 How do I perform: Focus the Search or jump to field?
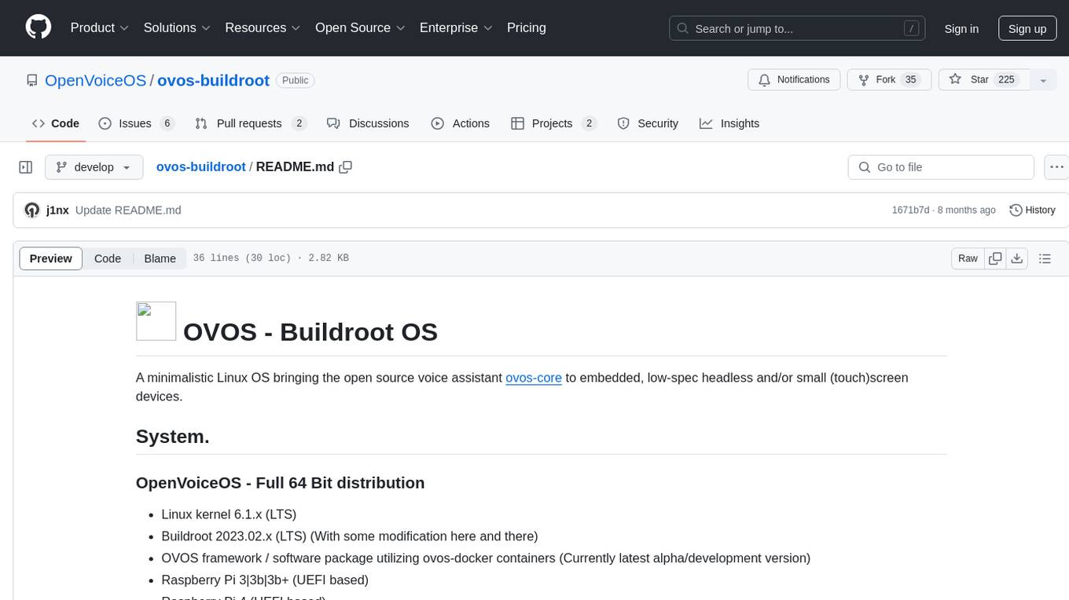click(799, 28)
